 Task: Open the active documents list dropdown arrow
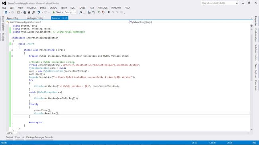tap(252, 18)
